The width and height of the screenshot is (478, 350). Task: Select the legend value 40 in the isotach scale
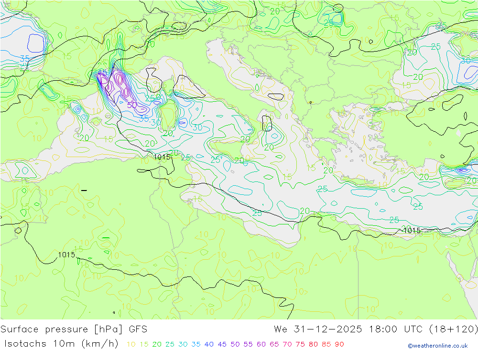(x=209, y=344)
